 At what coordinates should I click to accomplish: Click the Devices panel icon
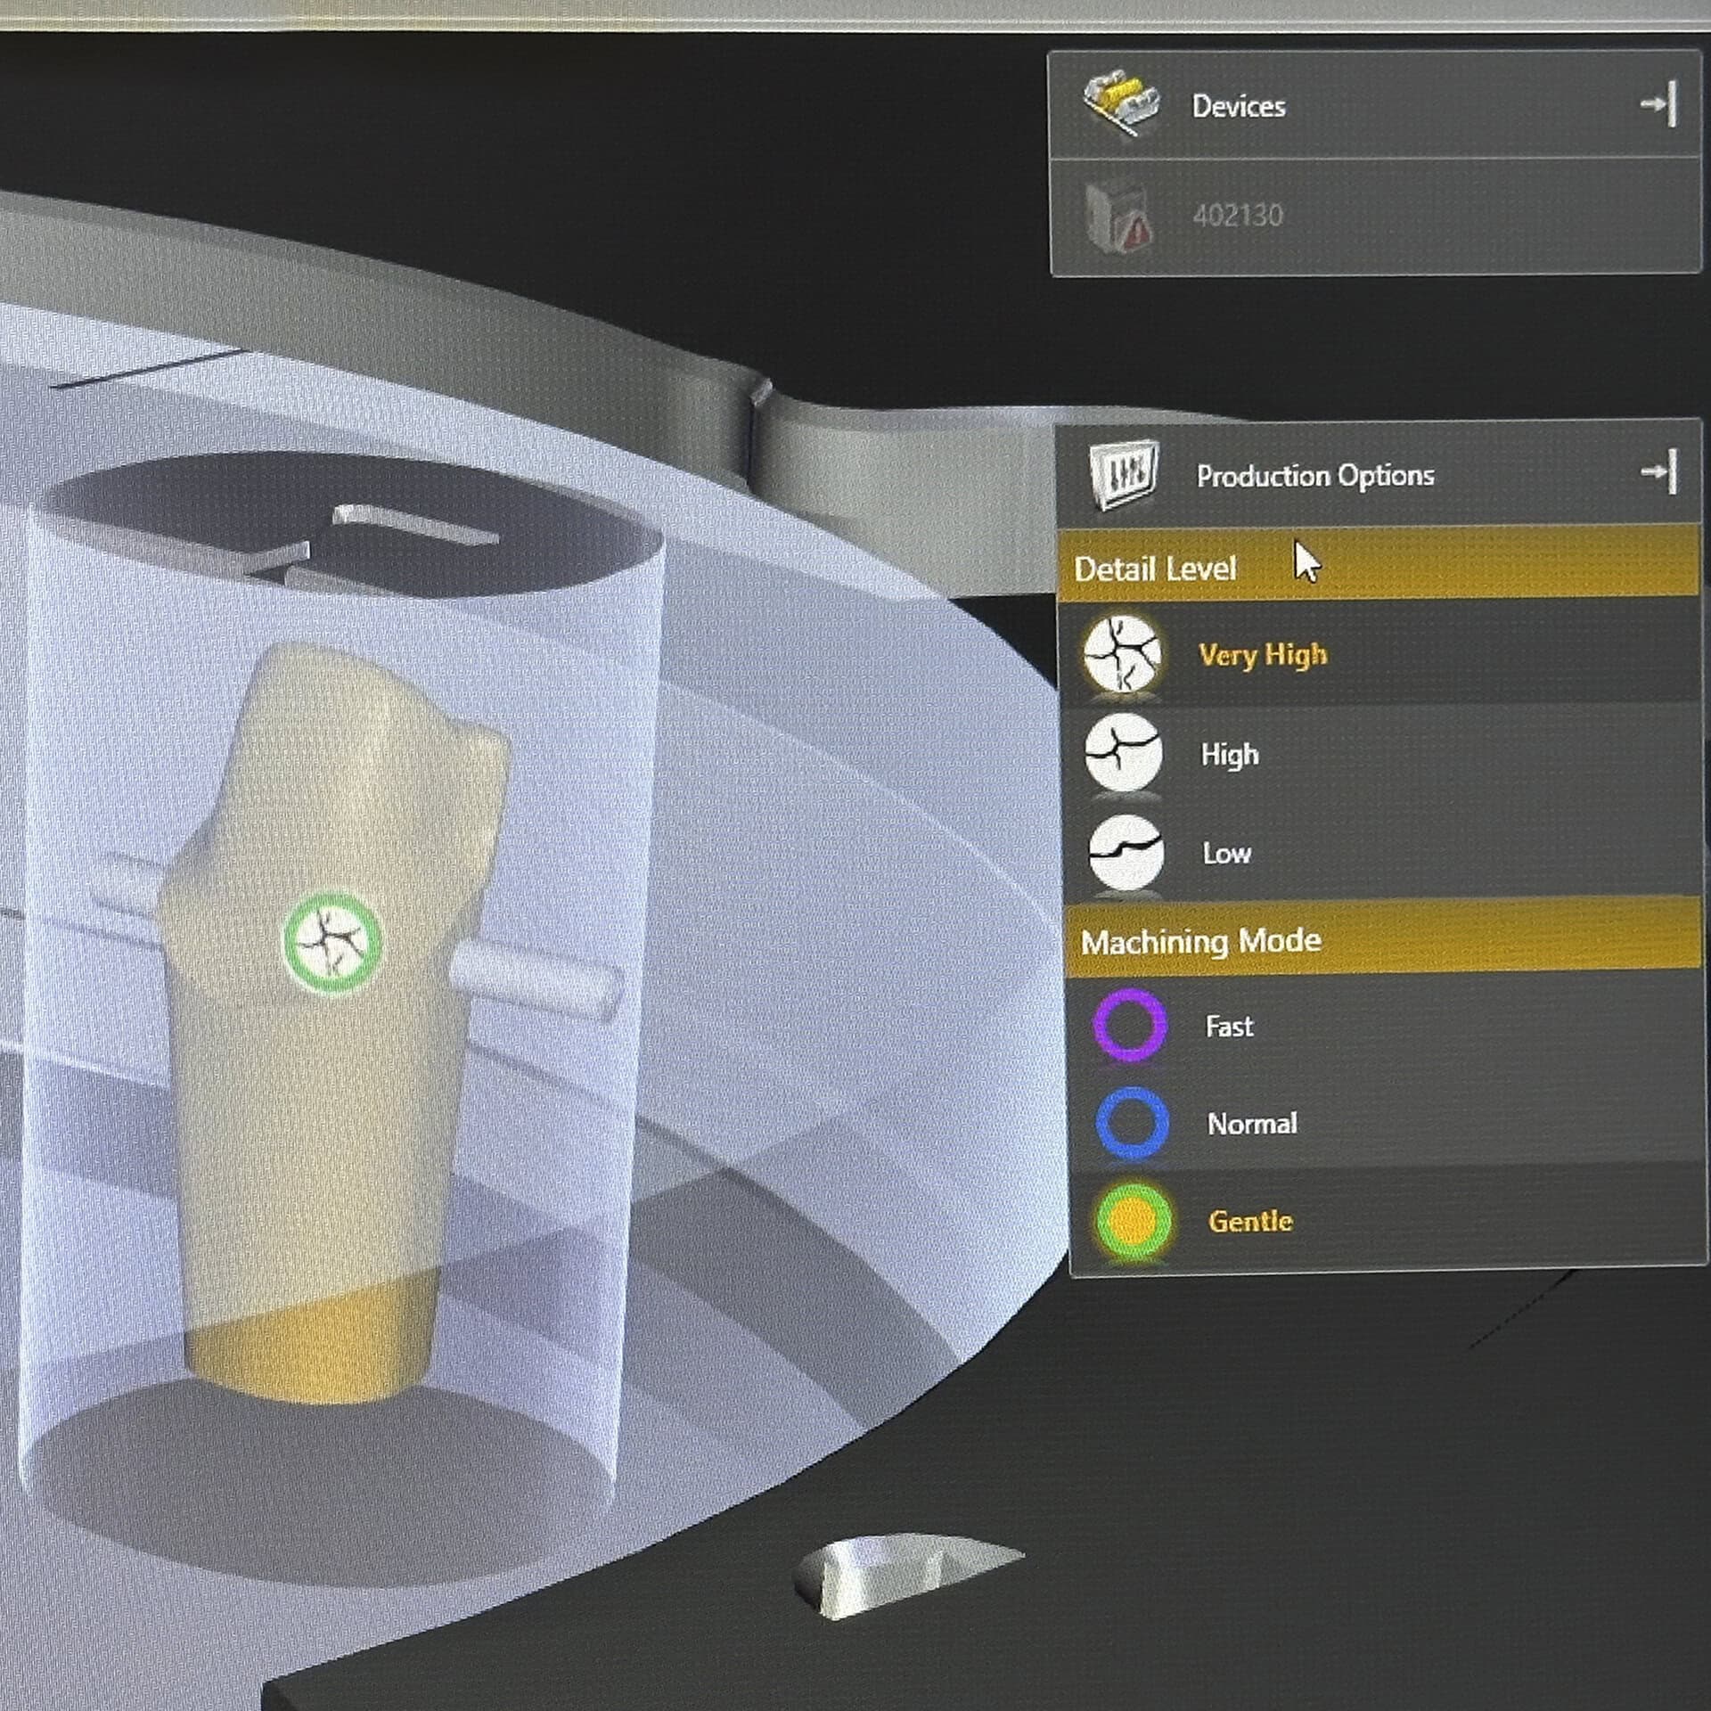[x=1120, y=103]
